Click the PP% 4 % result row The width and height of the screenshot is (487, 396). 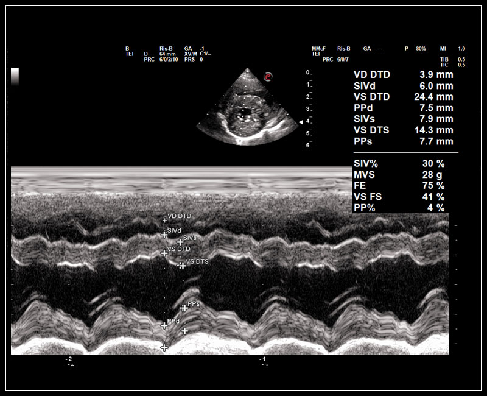click(x=403, y=208)
